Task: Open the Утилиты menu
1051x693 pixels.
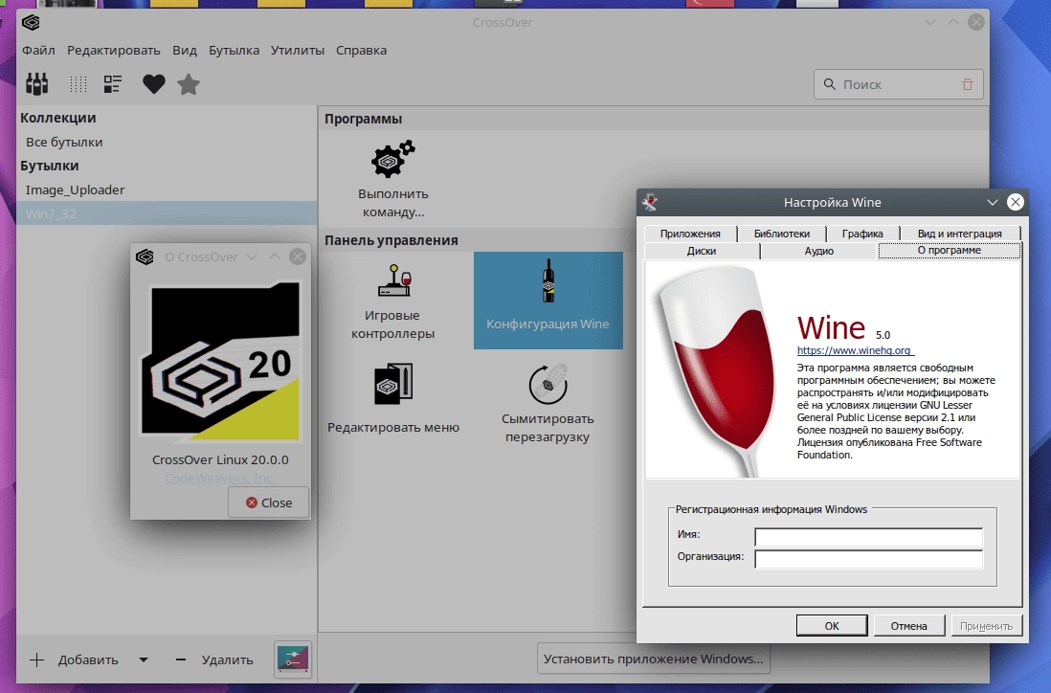Action: click(x=298, y=51)
